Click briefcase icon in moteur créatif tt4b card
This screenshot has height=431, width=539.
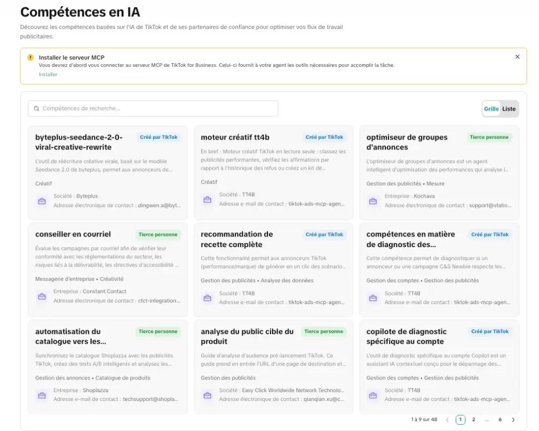point(207,199)
